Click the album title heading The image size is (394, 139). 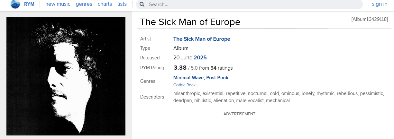tap(190, 22)
